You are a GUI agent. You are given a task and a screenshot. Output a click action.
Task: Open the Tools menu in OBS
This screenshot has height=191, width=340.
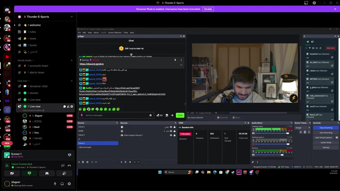coord(126,33)
